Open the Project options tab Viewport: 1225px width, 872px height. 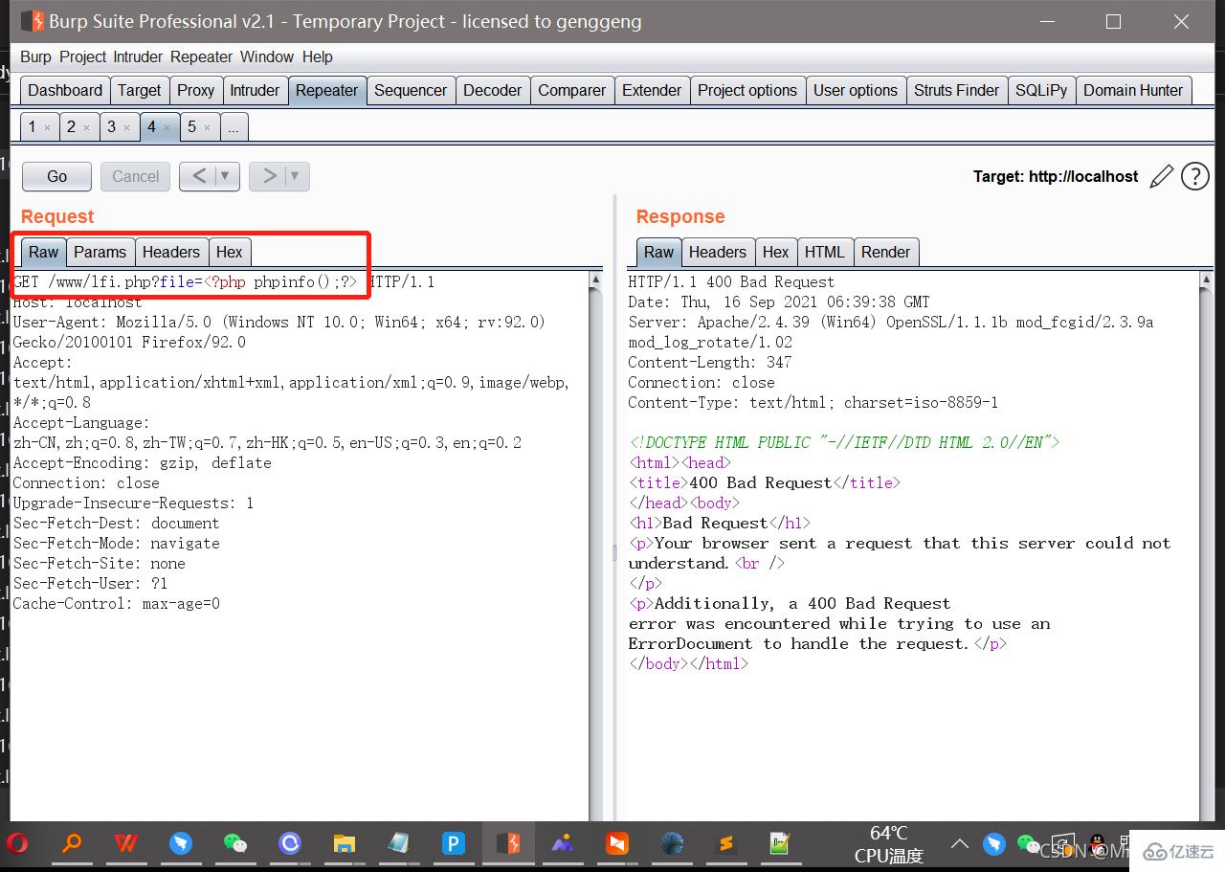pos(747,90)
